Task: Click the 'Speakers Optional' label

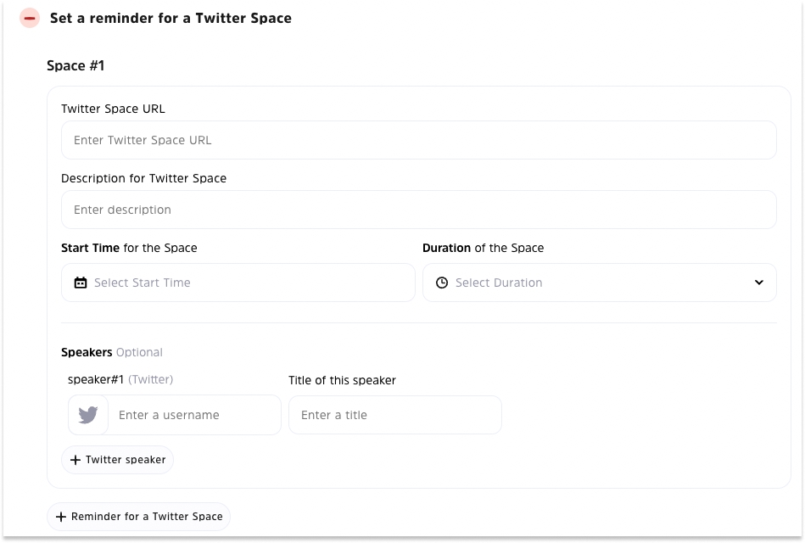Action: tap(111, 352)
